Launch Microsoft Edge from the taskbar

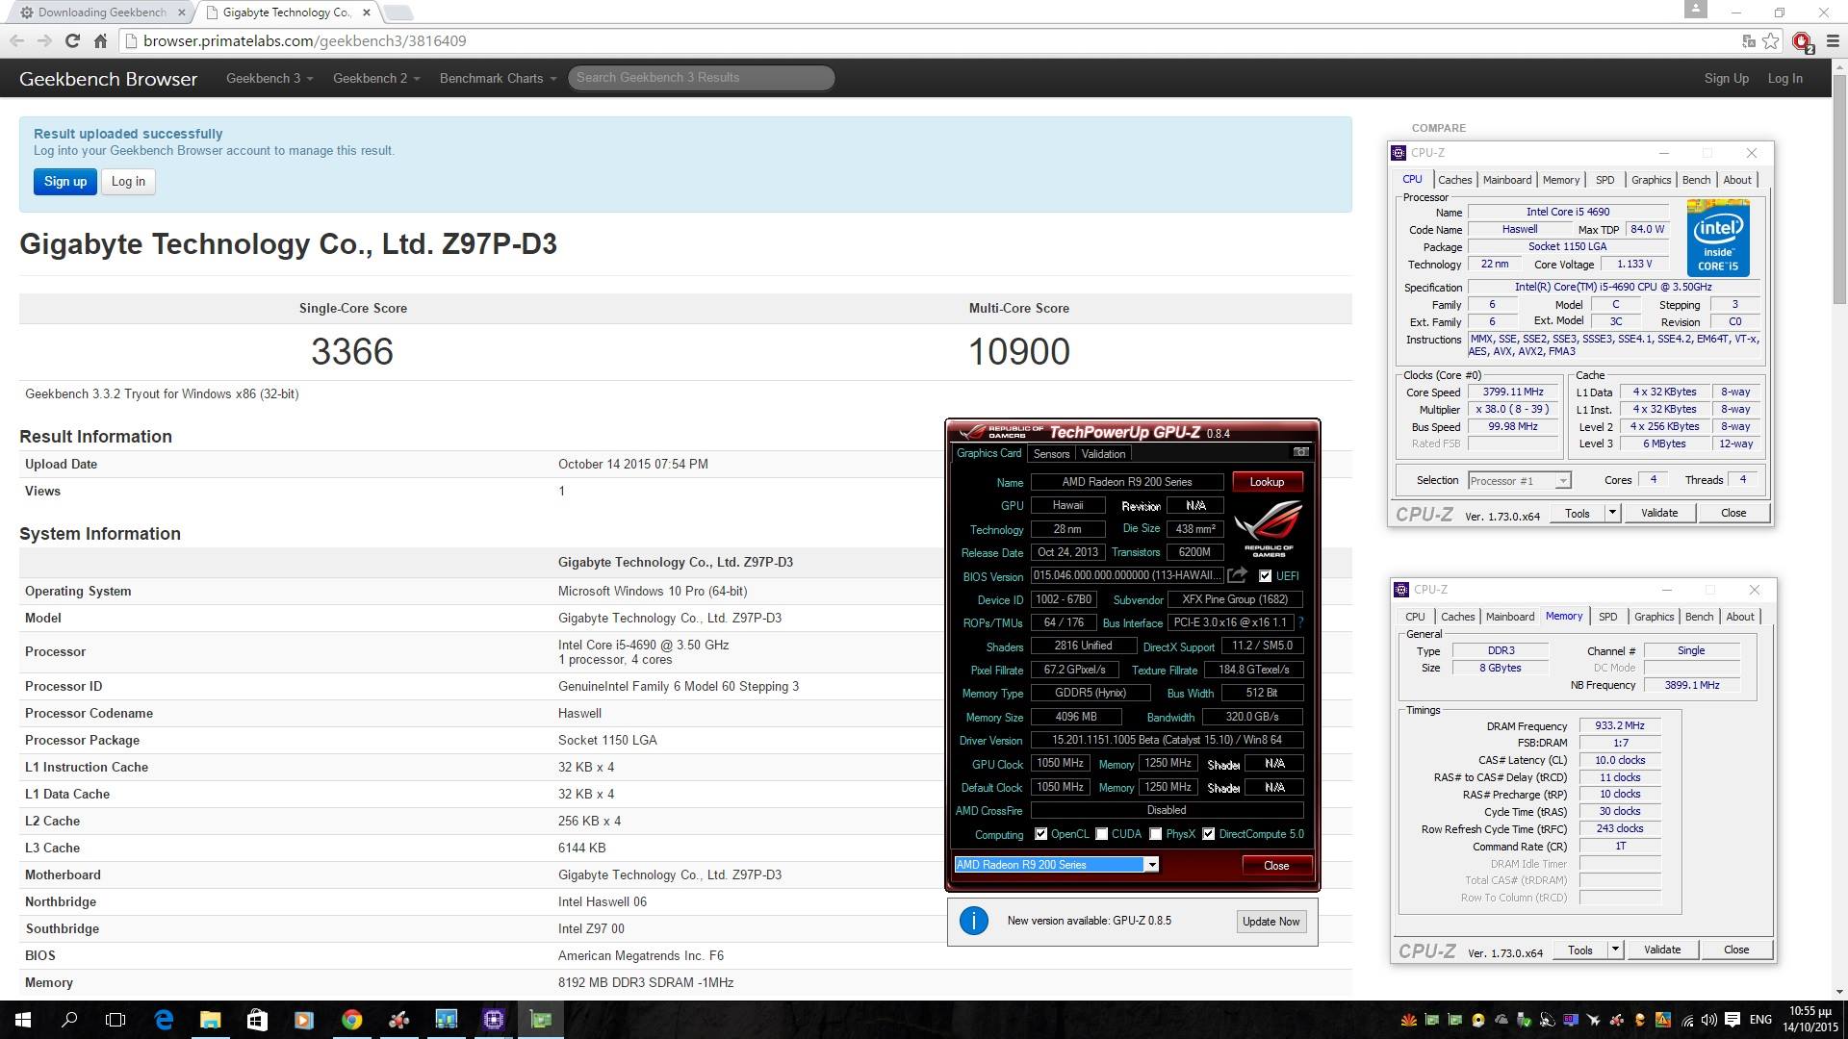pos(164,1020)
